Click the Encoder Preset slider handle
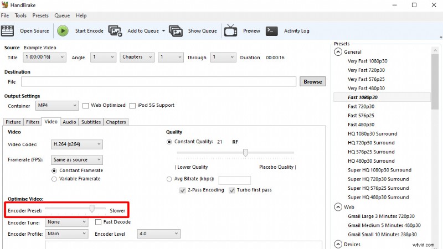 pyautogui.click(x=92, y=209)
